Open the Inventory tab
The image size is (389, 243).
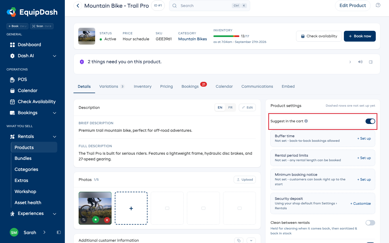pyautogui.click(x=143, y=86)
